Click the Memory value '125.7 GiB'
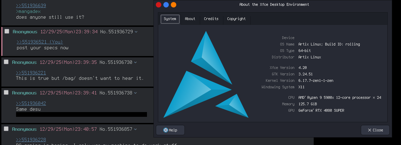Viewport: 401px width, 145px height. pos(308,104)
